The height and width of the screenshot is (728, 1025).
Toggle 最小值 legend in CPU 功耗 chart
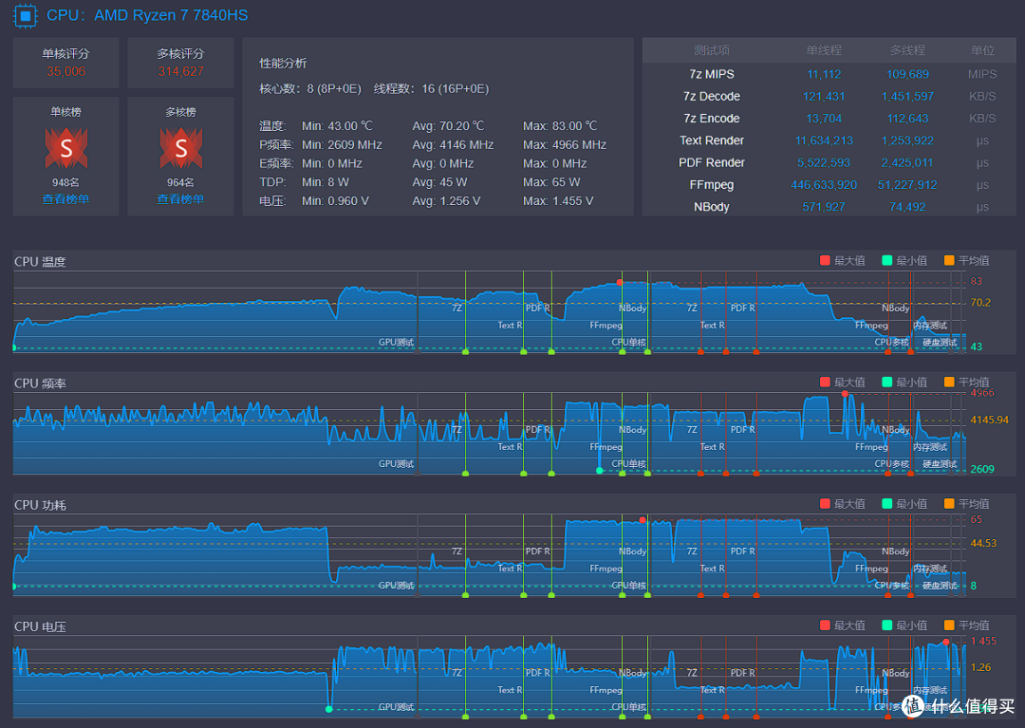904,504
